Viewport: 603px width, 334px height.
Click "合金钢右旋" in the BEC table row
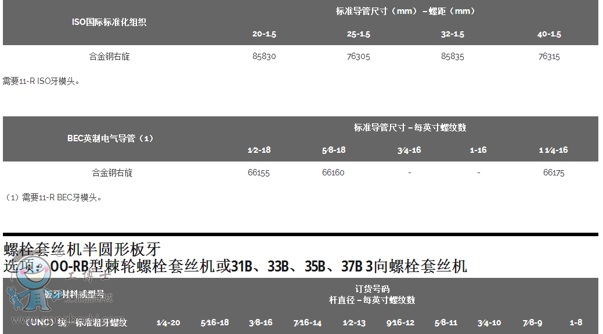(x=112, y=173)
